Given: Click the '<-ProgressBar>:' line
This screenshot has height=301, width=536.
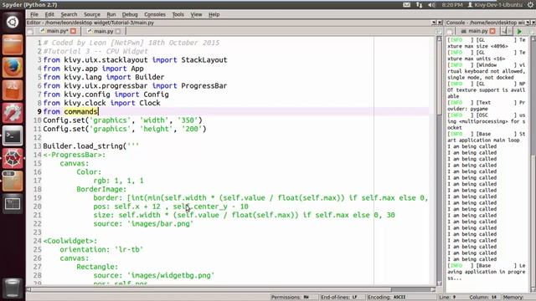Looking at the screenshot, I should [75, 155].
